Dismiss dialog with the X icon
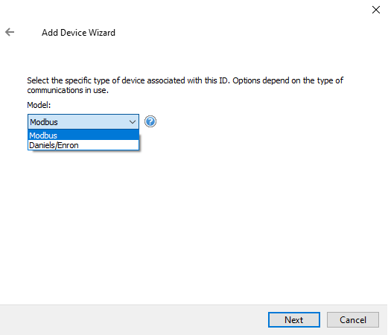388x335 pixels. (376, 10)
